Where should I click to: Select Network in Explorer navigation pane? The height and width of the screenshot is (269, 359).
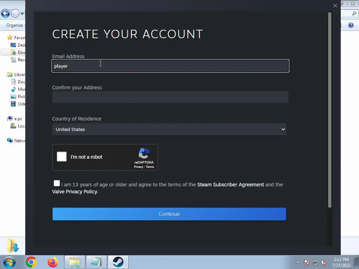pos(16,141)
